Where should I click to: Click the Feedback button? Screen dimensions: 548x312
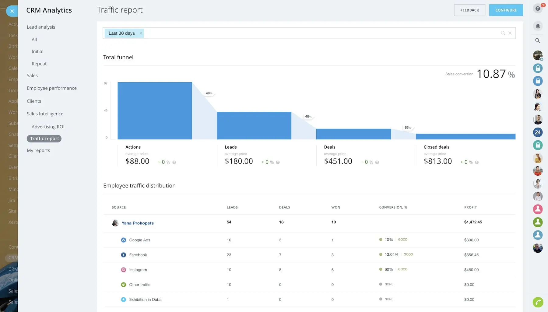(x=469, y=10)
